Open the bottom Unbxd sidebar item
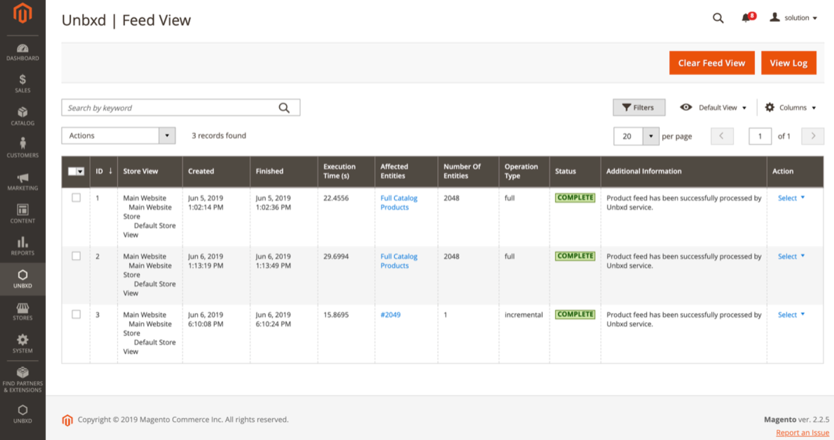Viewport: 834px width, 440px height. [22, 414]
